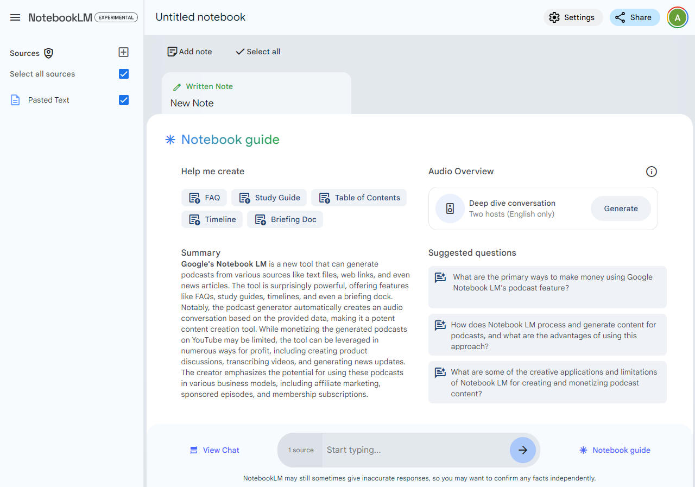
Task: Generate the Deep dive conversation audio
Action: pos(621,208)
